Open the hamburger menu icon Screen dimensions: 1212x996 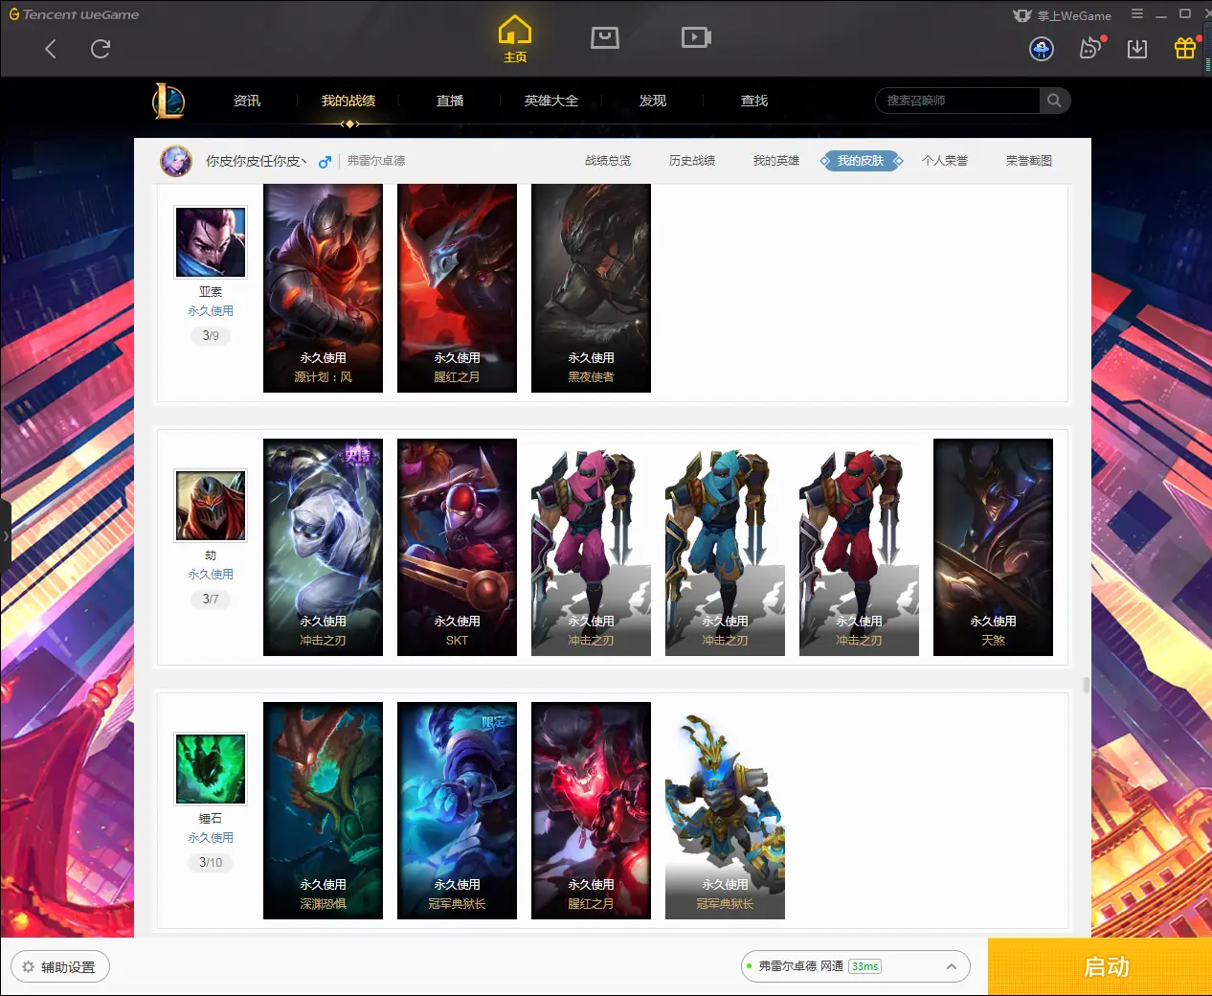(x=1137, y=14)
